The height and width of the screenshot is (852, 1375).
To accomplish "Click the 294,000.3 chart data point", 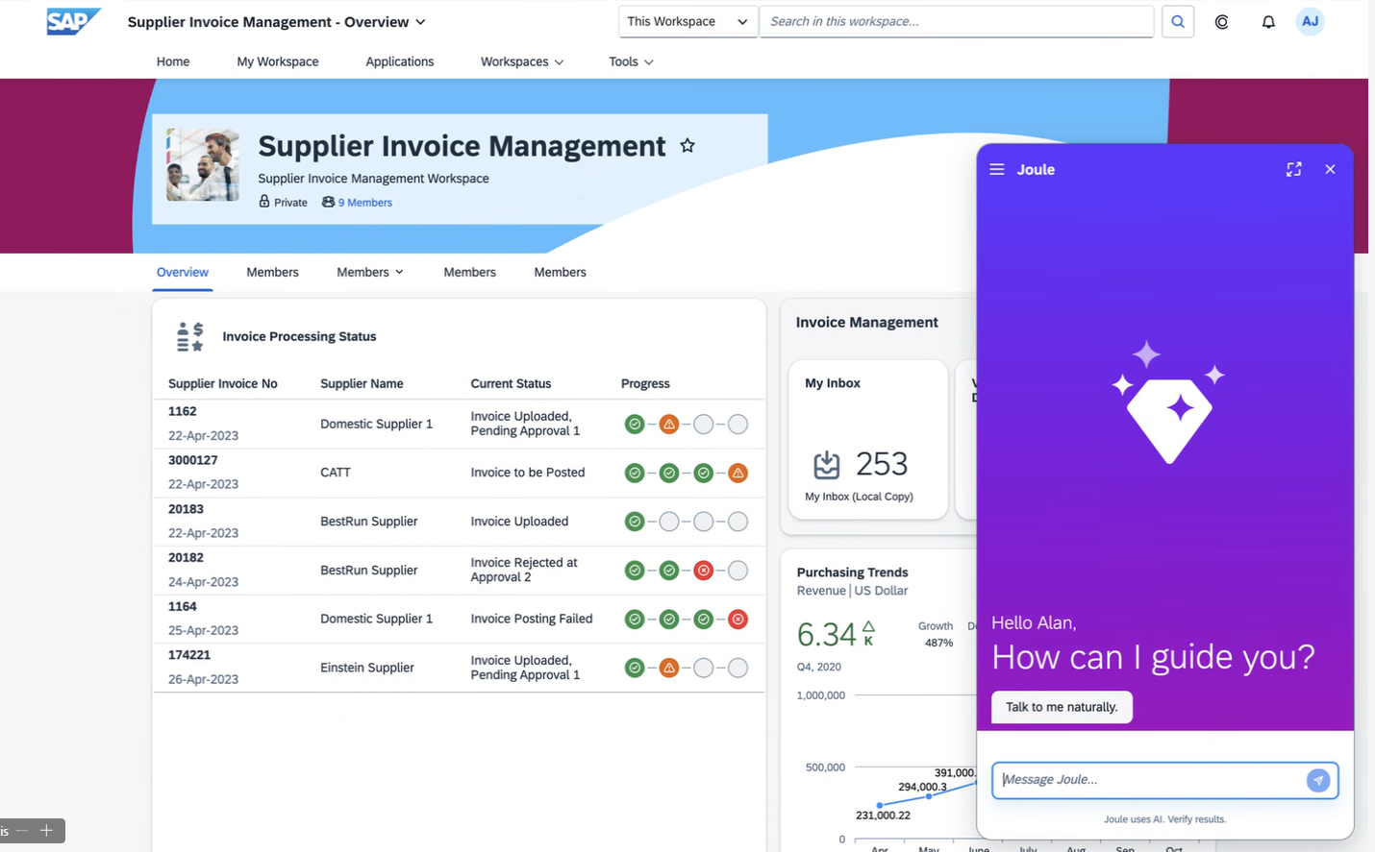I will click(929, 796).
